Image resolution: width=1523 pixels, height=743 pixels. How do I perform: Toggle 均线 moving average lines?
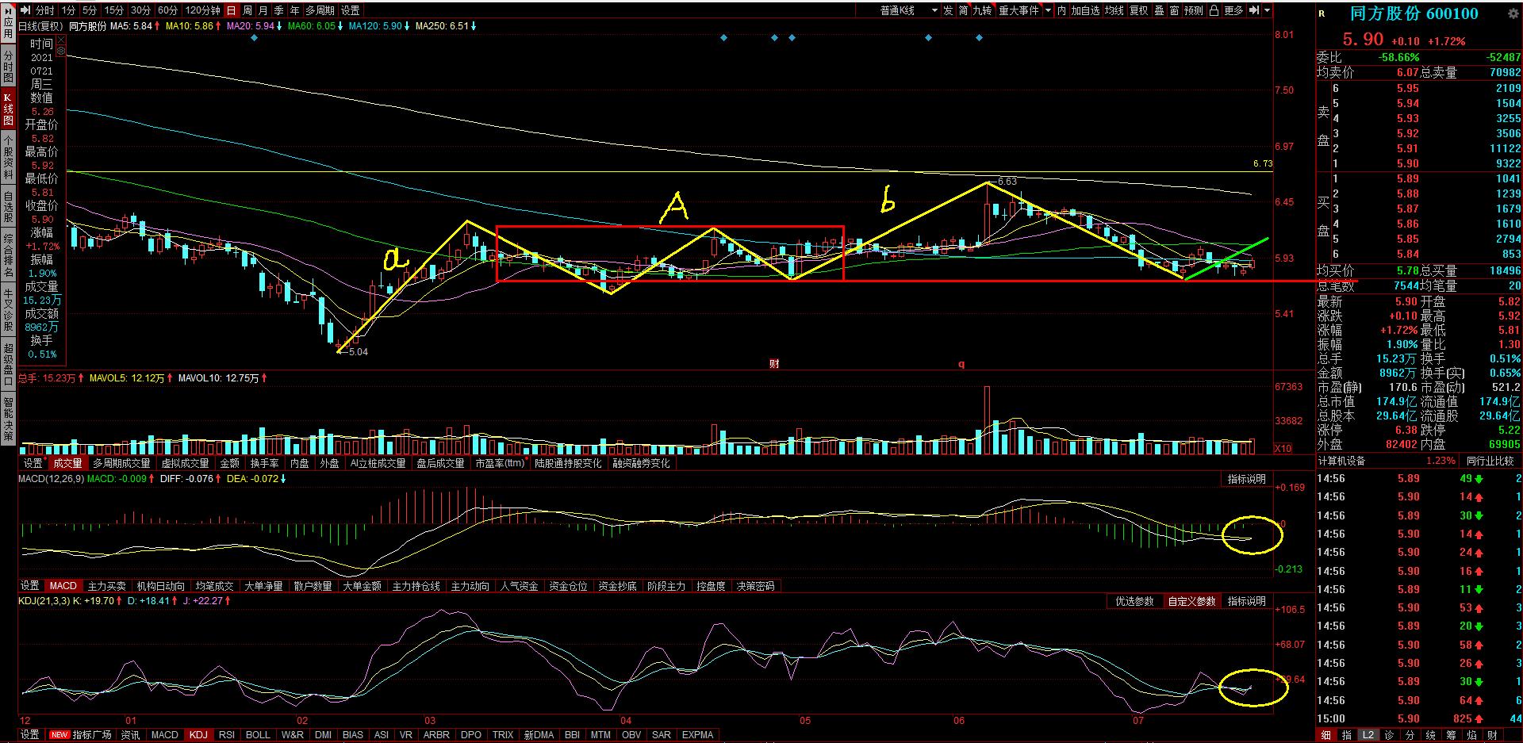(x=1114, y=10)
